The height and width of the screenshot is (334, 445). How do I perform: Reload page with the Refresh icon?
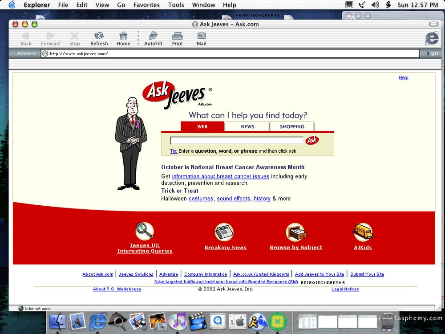(x=99, y=36)
